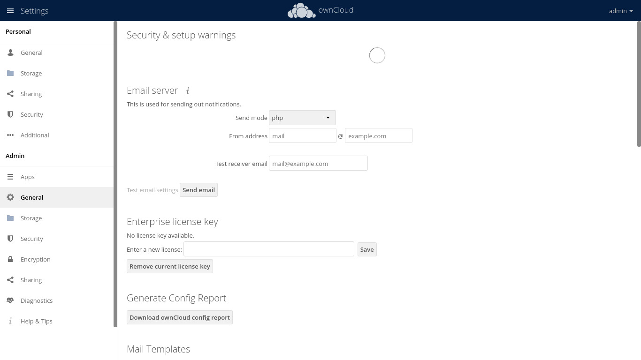Go to Admin Storage settings
The height and width of the screenshot is (360, 641).
31,218
